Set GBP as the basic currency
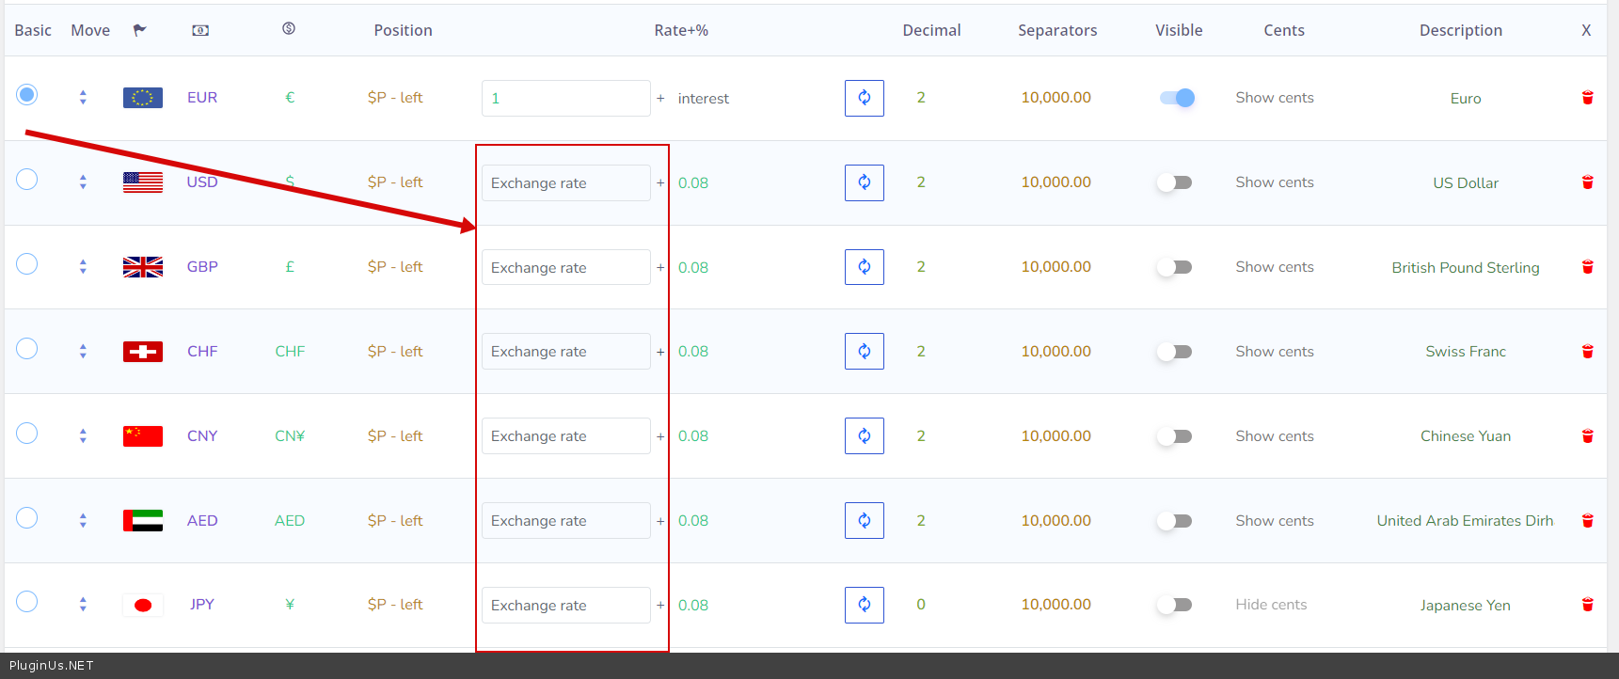The width and height of the screenshot is (1619, 679). click(27, 264)
